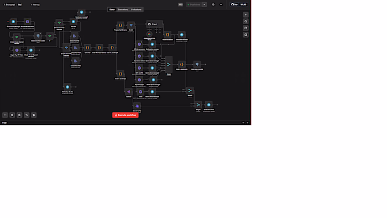
Task: Select the HTTP node left of Split Out's Telegram node
Action: pyautogui.click(x=140, y=92)
